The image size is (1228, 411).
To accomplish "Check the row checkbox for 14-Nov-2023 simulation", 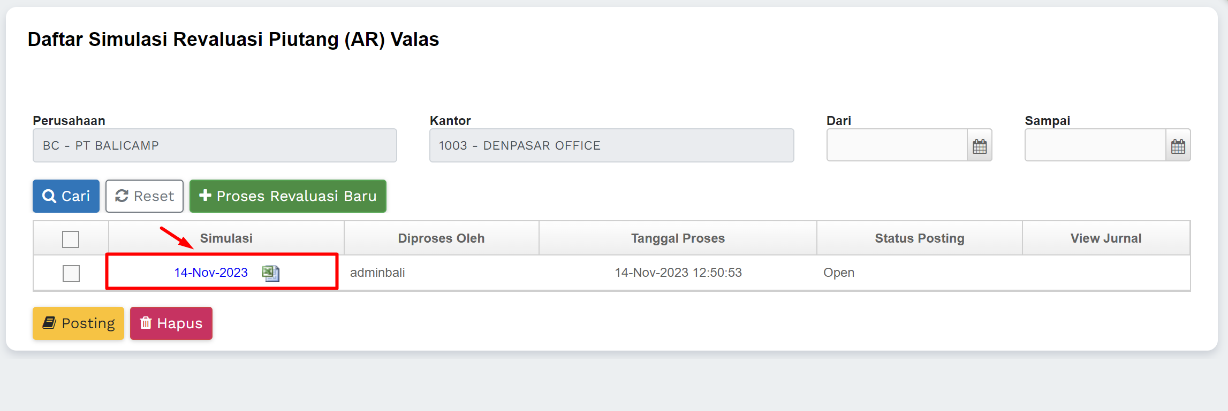I will [x=71, y=273].
